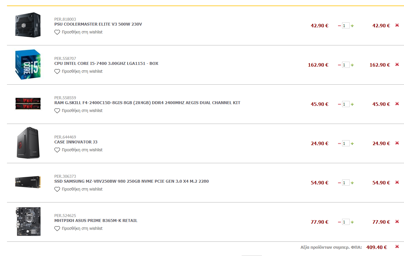Screen dimensions: 404x256
Task: Open the ASUS motherboard product image
Action: (x=28, y=221)
